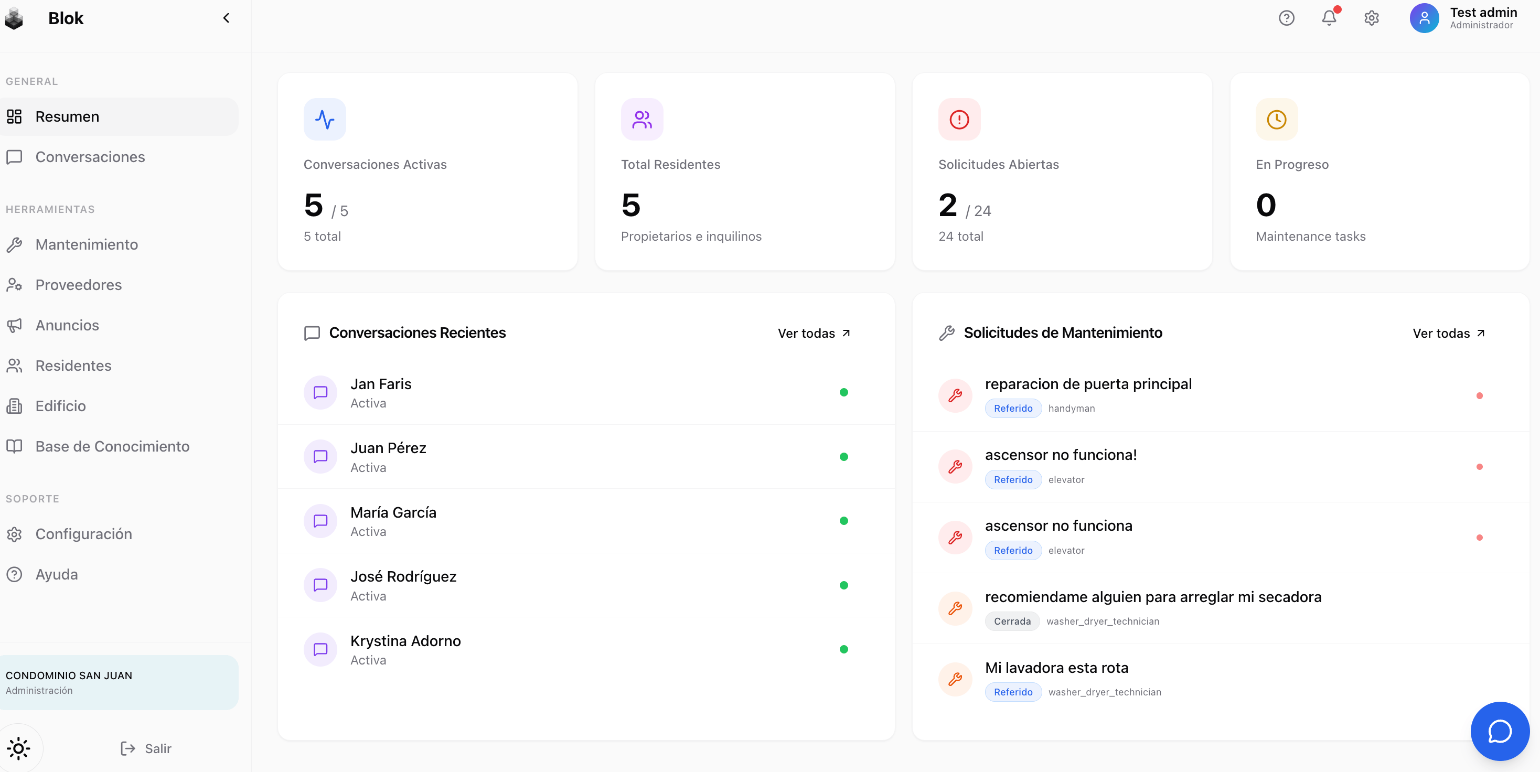Click Ver todas for Solicitudes de Mantenimiento
The width and height of the screenshot is (1540, 772).
1448,334
